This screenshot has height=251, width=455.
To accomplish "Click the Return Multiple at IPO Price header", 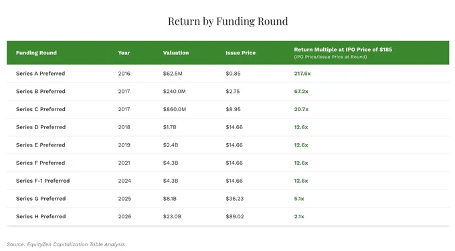I will click(343, 50).
